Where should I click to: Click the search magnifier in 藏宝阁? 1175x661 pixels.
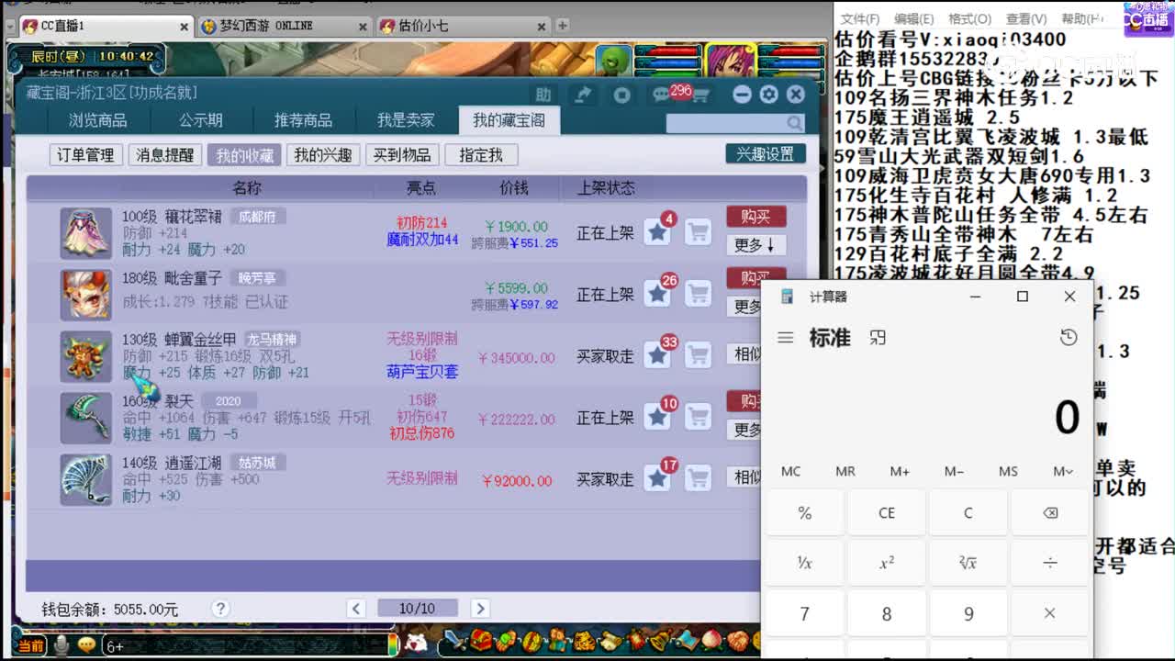pos(793,121)
